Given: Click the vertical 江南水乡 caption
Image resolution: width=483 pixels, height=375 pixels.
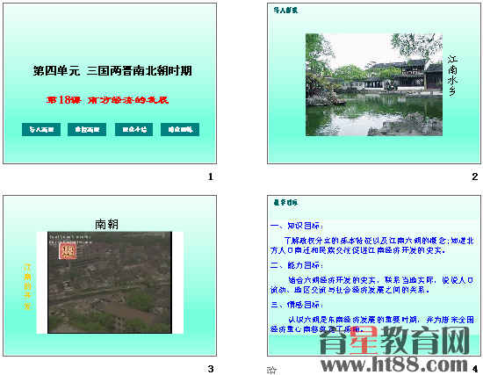Looking at the screenshot, I should coord(452,76).
